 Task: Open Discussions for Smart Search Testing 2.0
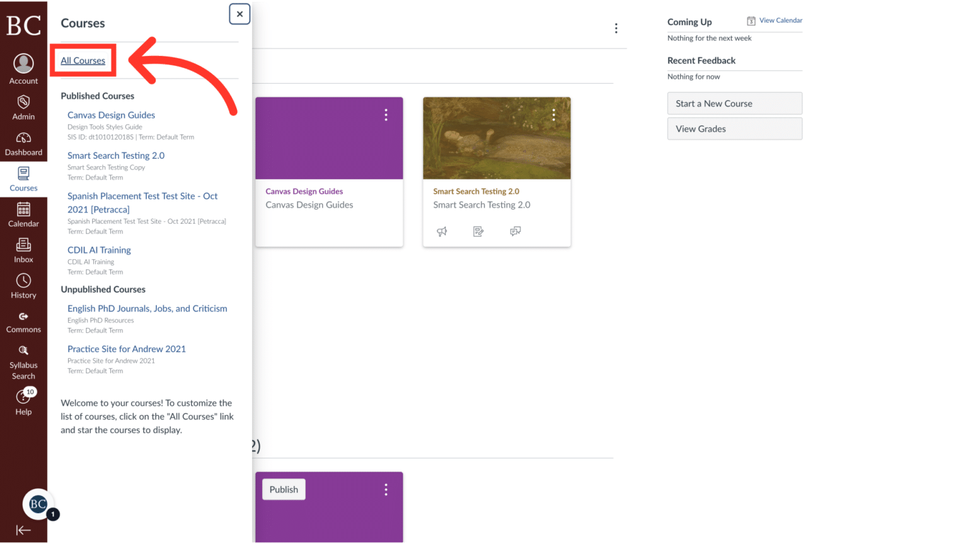pos(515,231)
